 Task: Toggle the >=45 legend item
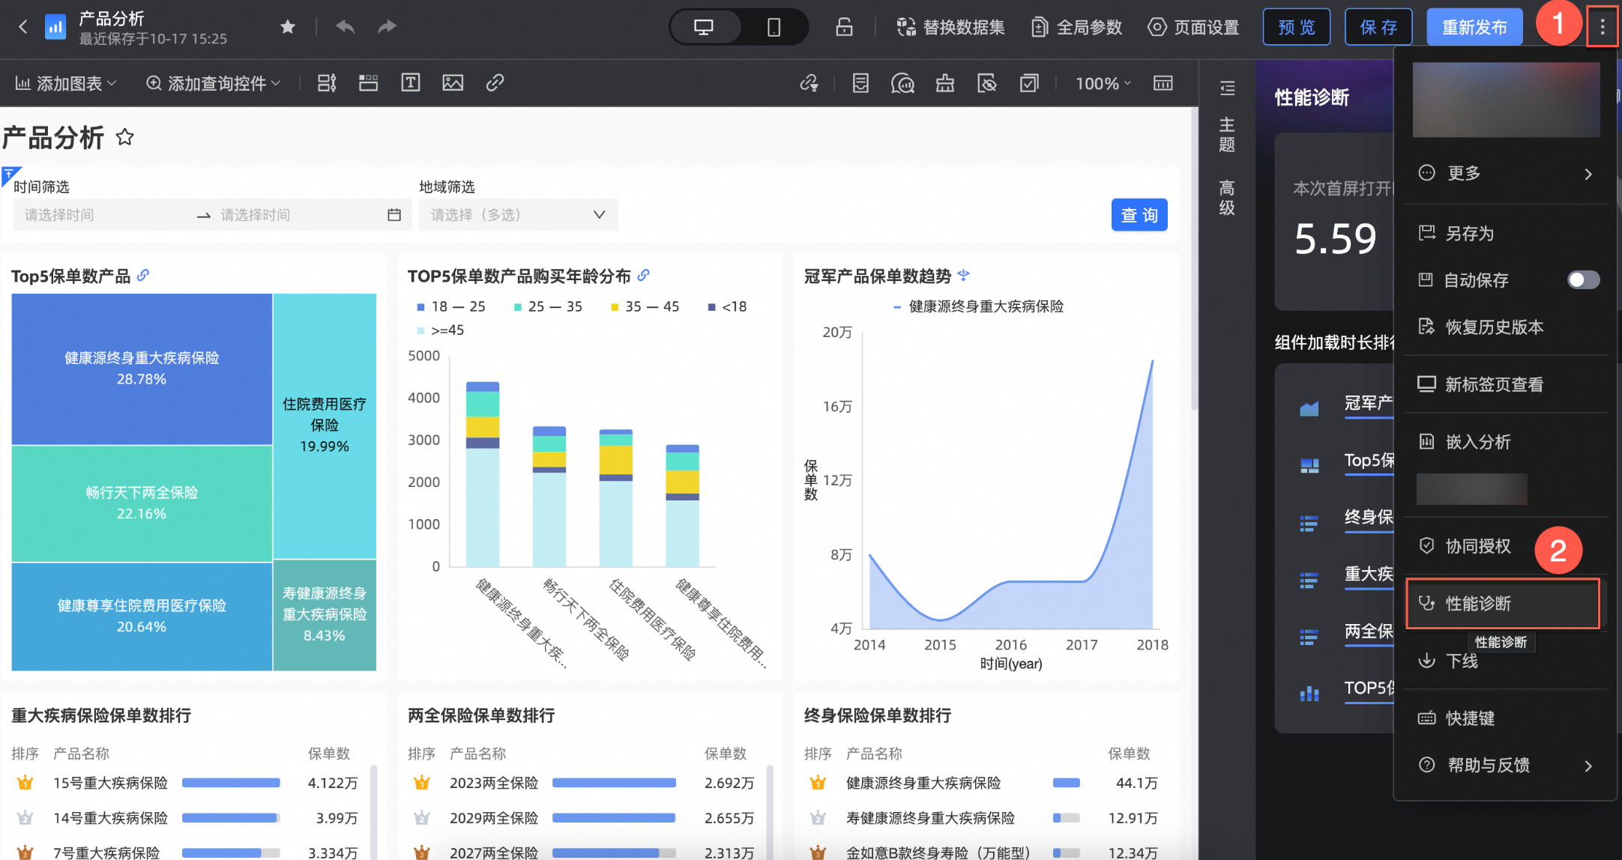click(440, 330)
